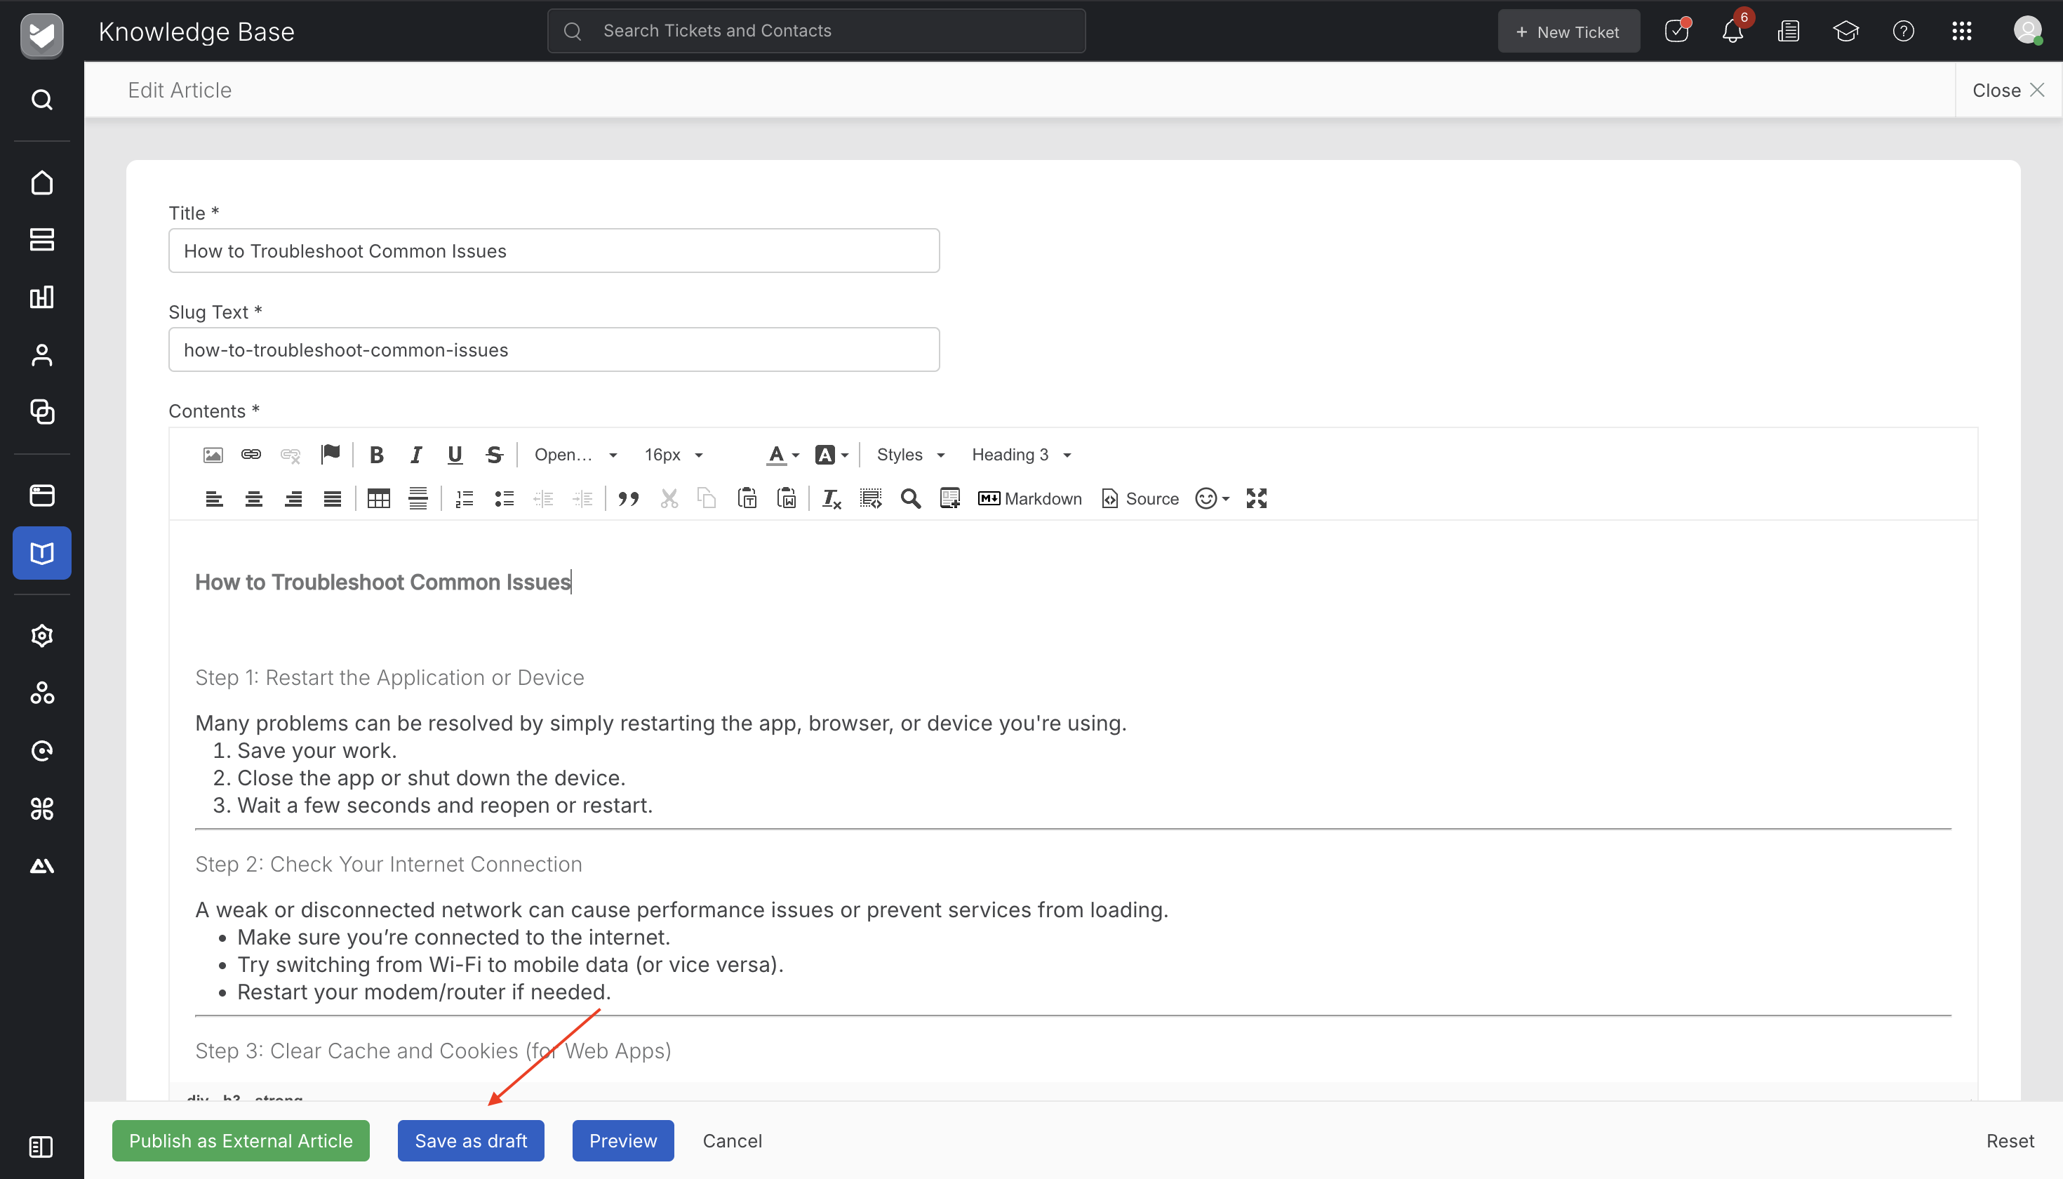Preview the article
This screenshot has height=1179, width=2063.
[x=622, y=1141]
